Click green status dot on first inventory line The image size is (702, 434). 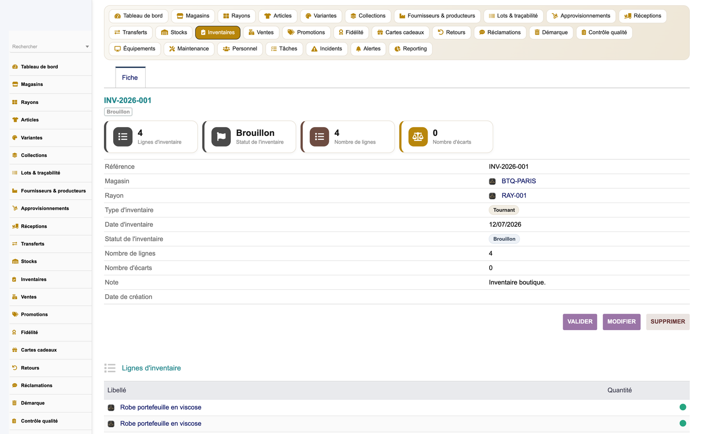pyautogui.click(x=683, y=407)
